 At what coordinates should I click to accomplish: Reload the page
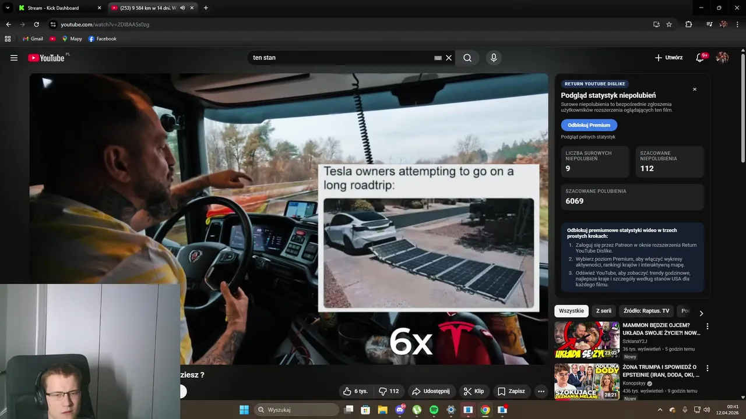click(36, 24)
